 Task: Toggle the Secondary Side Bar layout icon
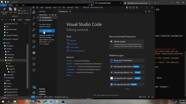pos(134,8)
